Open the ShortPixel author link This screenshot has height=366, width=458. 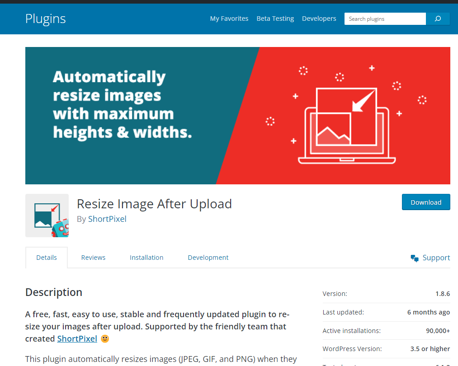(x=107, y=219)
